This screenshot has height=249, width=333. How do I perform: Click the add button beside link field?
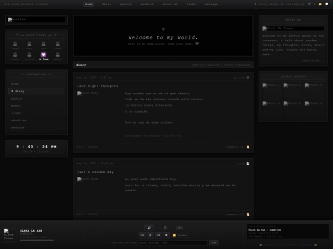click(214, 243)
